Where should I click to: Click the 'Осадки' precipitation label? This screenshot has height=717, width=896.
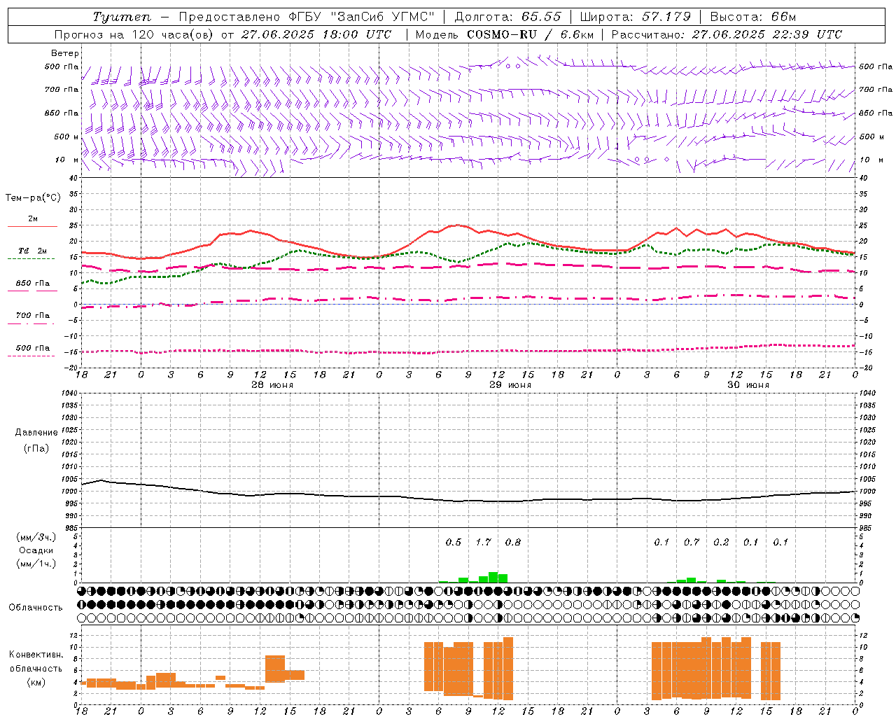click(x=36, y=550)
